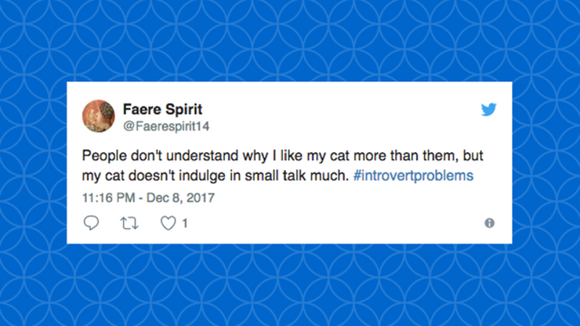Click the blue patterned background below the tweet
Viewport: 580px width, 326px height.
click(290, 285)
